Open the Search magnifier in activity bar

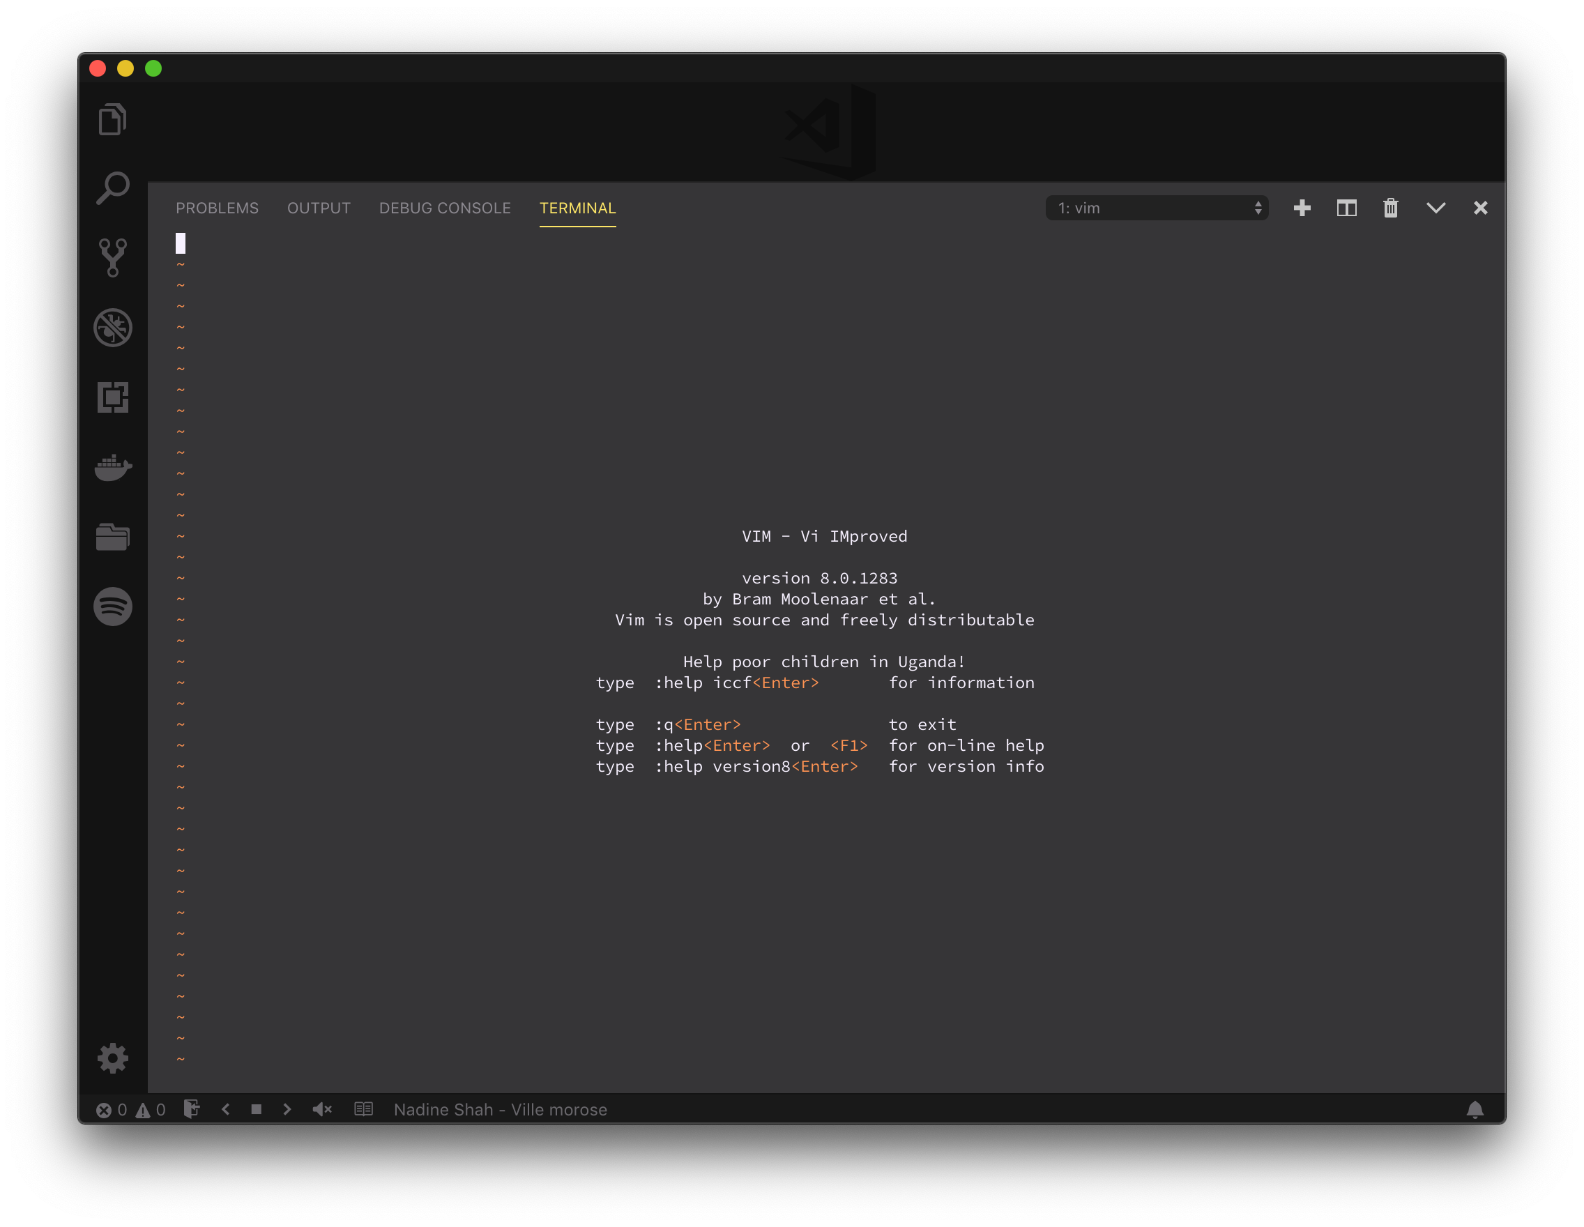tap(112, 188)
